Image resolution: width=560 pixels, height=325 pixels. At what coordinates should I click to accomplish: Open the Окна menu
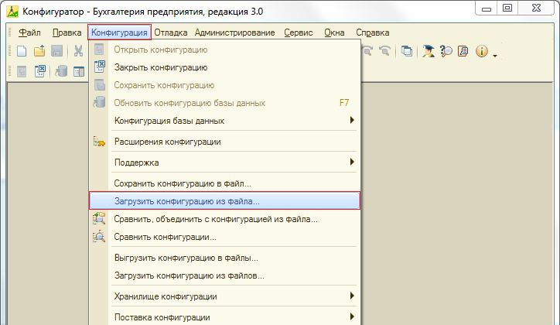[x=334, y=32]
